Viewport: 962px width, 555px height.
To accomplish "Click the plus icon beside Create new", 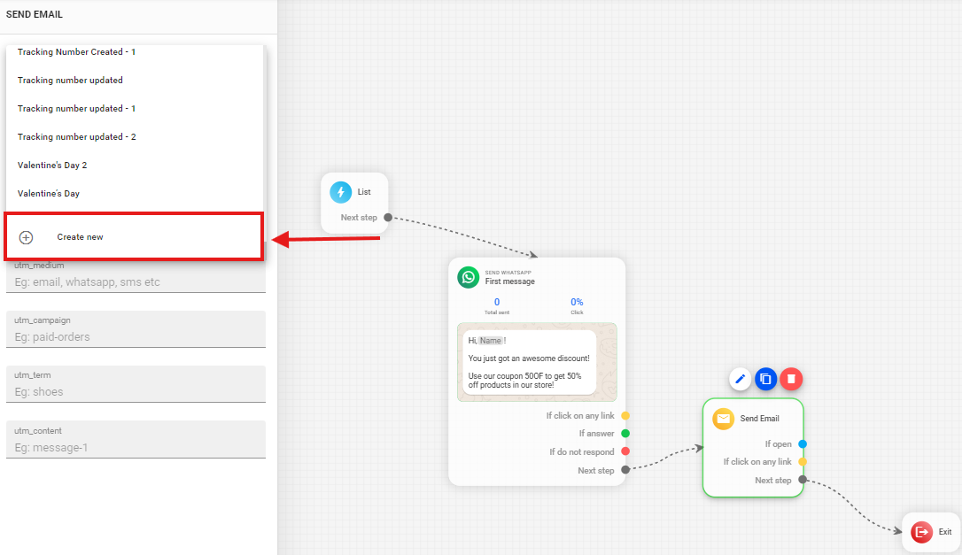I will (27, 237).
